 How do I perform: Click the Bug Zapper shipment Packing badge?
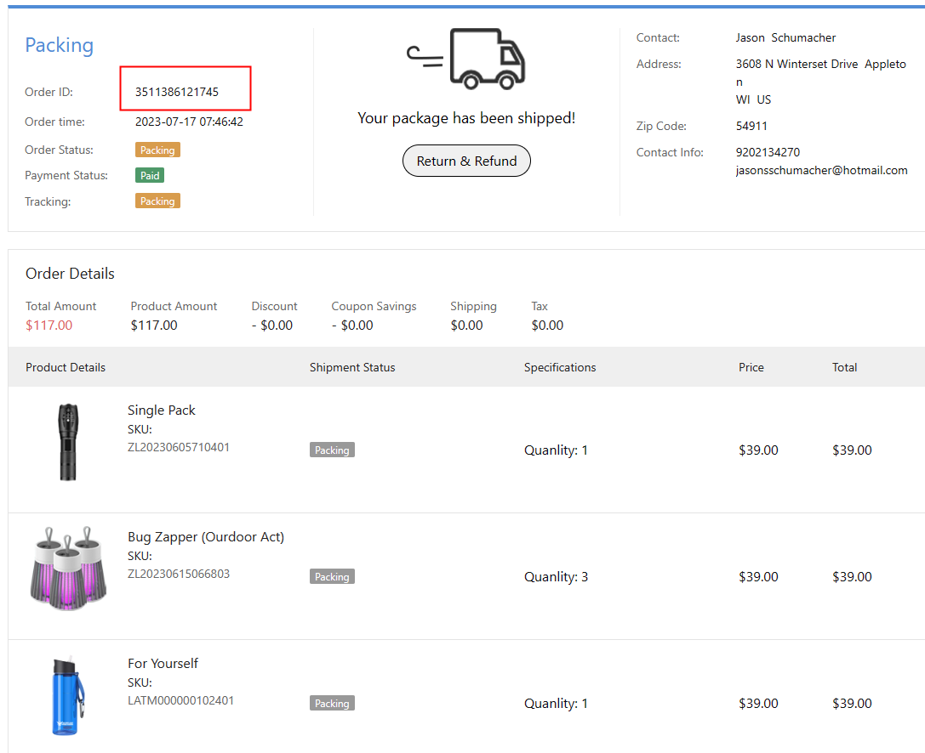(x=332, y=577)
